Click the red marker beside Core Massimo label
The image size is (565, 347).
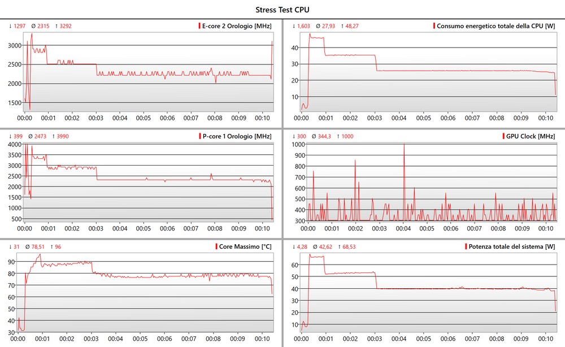click(216, 246)
